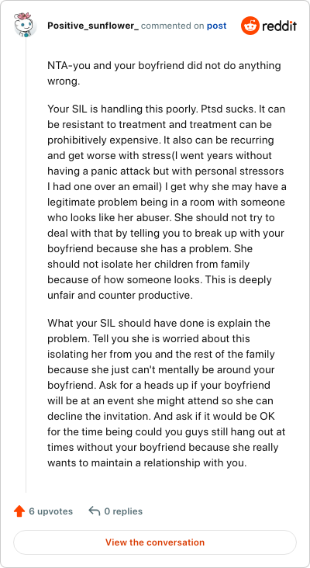Viewport: 310px width, 568px height.
Task: Click the last line "wants to maintain a relationship"
Action: click(146, 463)
